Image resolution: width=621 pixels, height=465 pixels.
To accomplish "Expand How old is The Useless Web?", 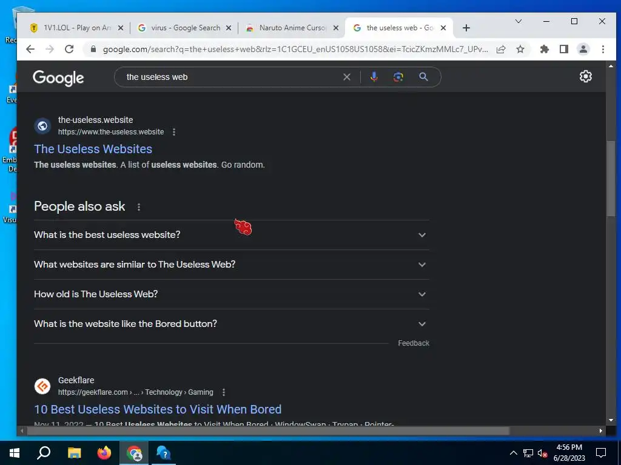I will [x=231, y=294].
